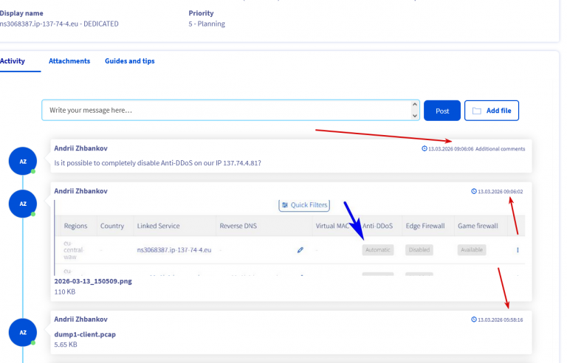The image size is (567, 363).
Task: Click the Anti-DDoS question message text
Action: [x=158, y=163]
